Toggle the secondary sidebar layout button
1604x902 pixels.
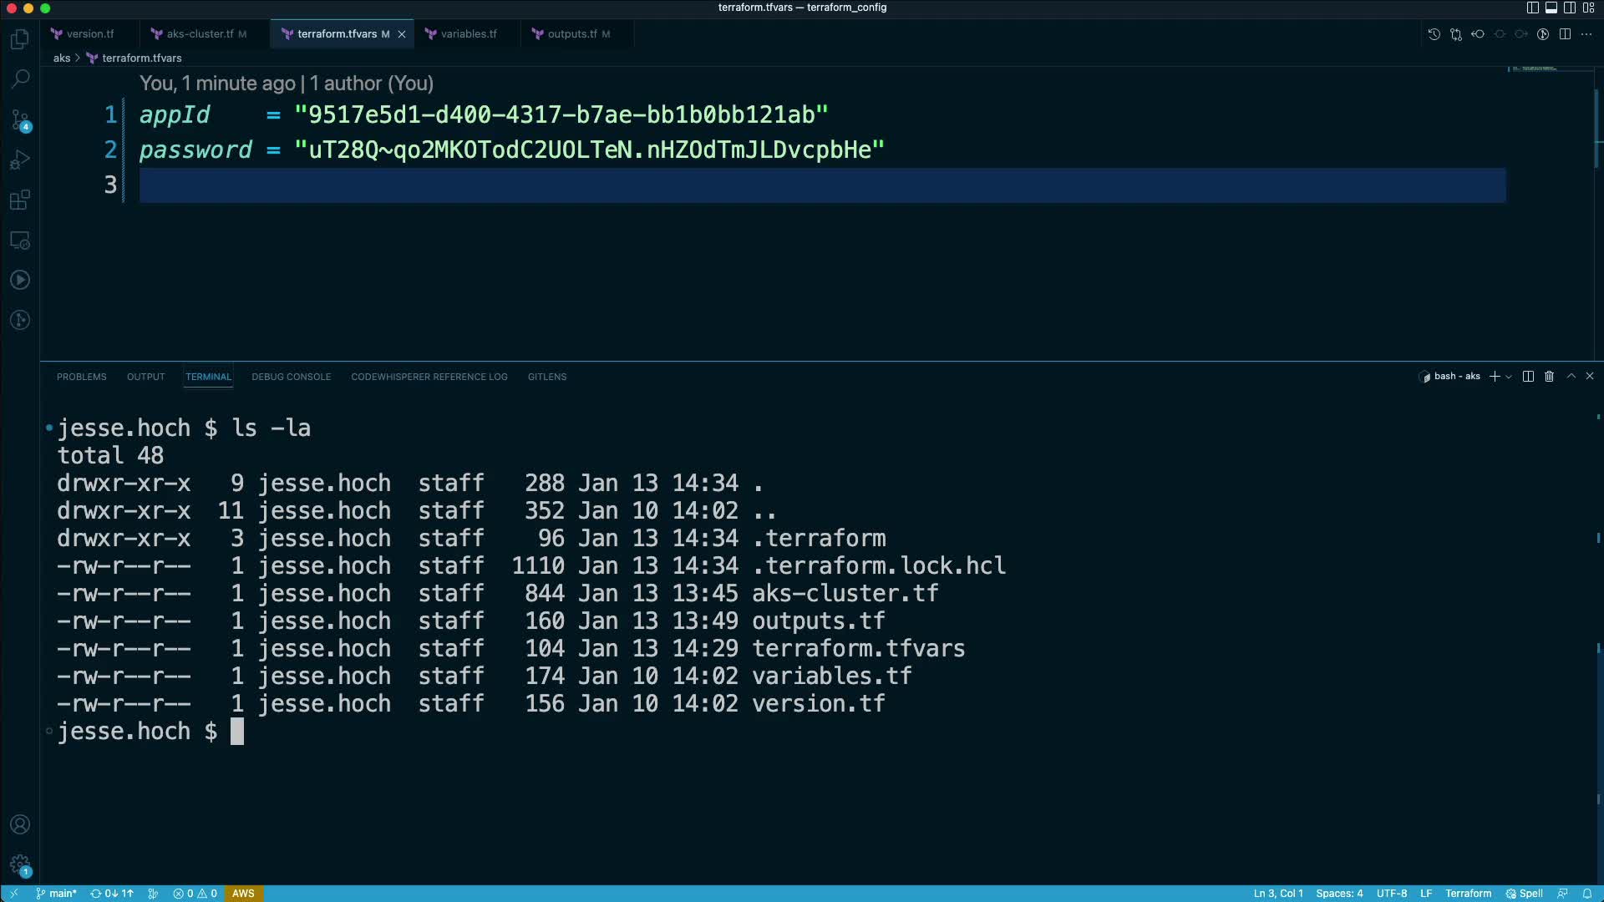(1570, 8)
